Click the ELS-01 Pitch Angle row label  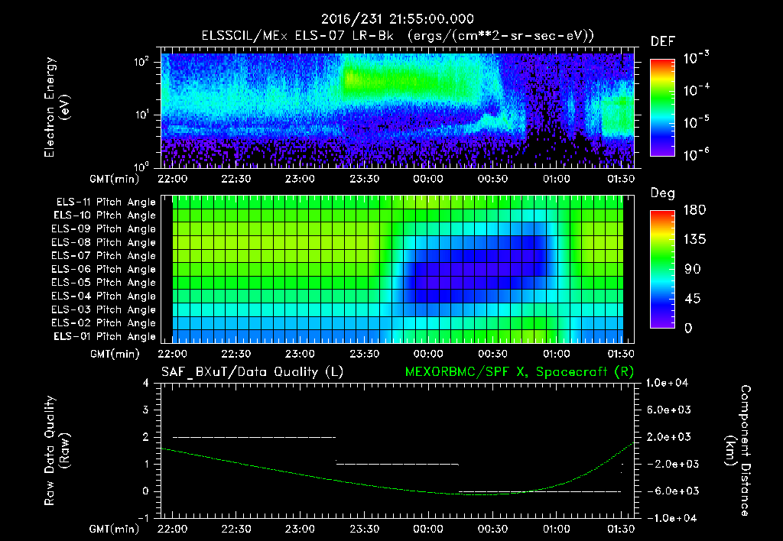[105, 336]
